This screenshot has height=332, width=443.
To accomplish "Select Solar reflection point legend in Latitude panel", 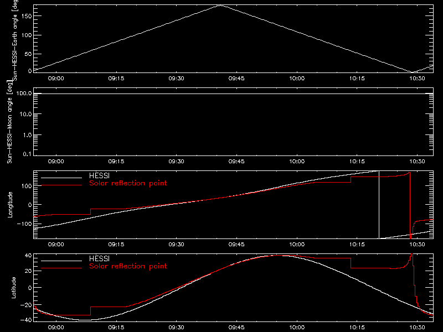I will pyautogui.click(x=128, y=266).
